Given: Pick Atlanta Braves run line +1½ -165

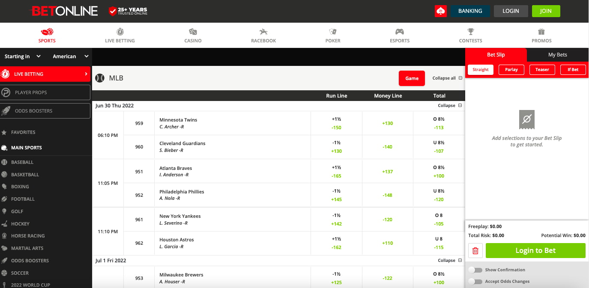Looking at the screenshot, I should [336, 172].
